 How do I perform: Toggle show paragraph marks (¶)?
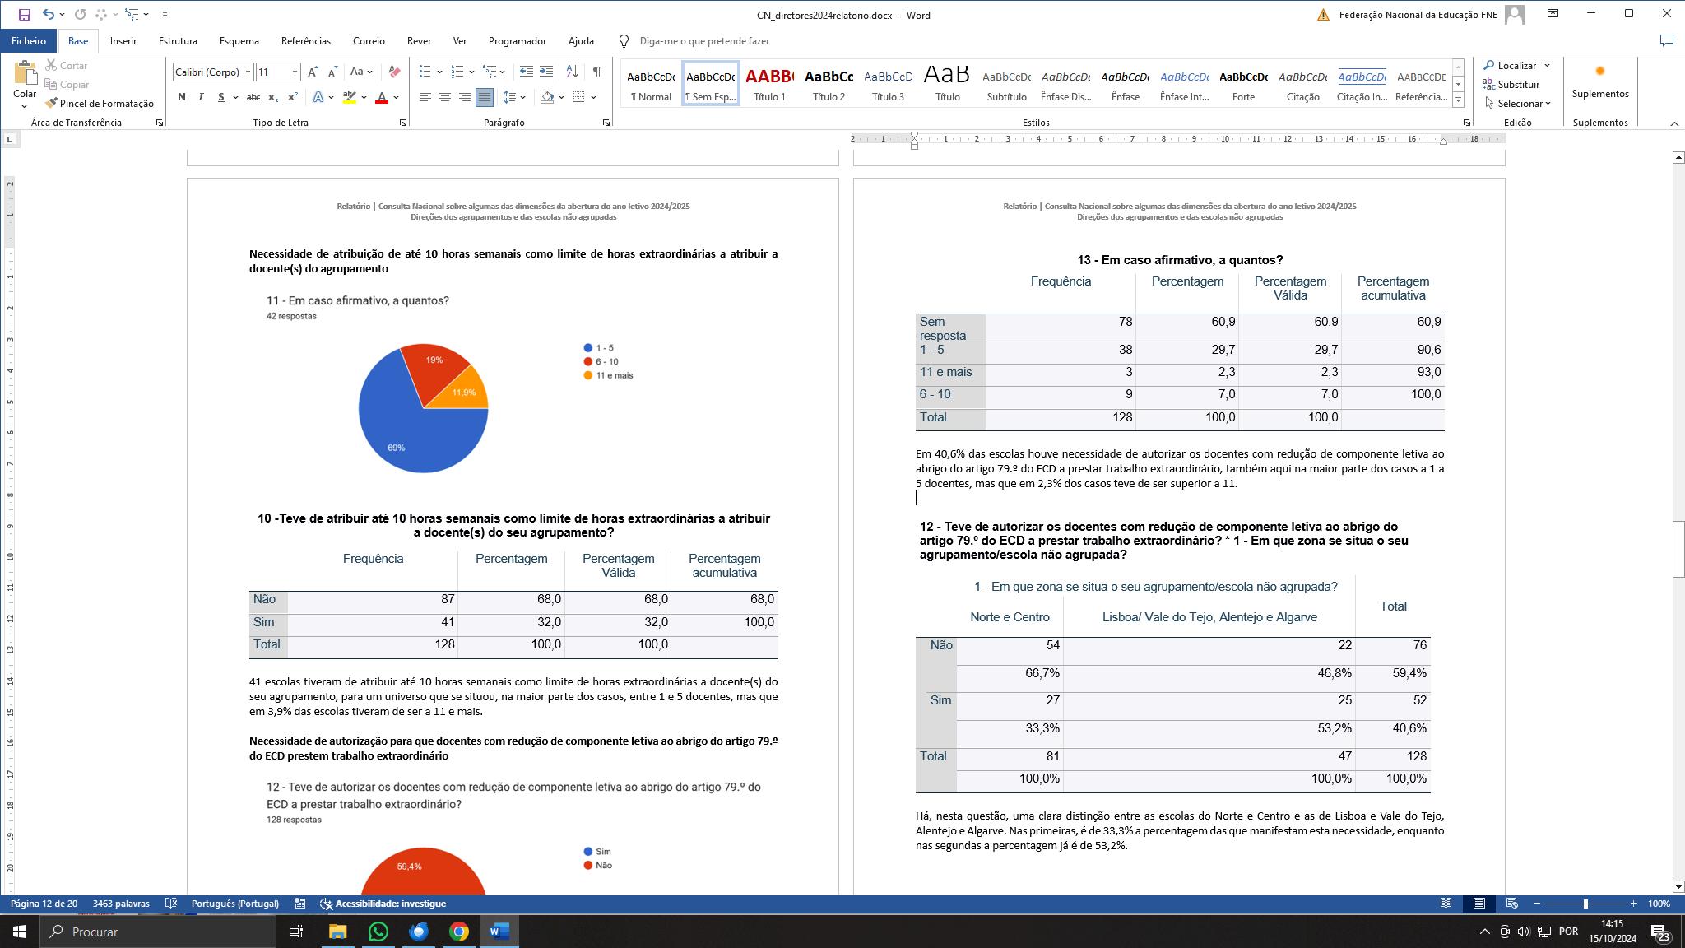[596, 72]
